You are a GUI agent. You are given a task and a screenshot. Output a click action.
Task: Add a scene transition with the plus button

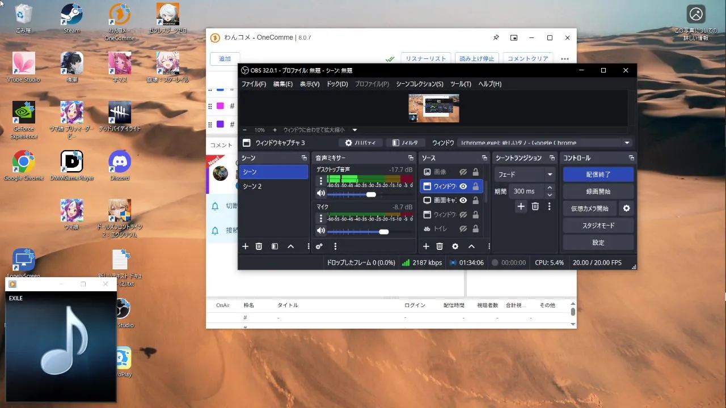(521, 207)
